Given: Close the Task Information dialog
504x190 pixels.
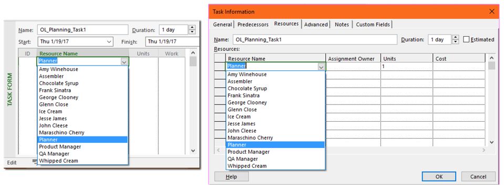Looking at the screenshot, I should 492,12.
